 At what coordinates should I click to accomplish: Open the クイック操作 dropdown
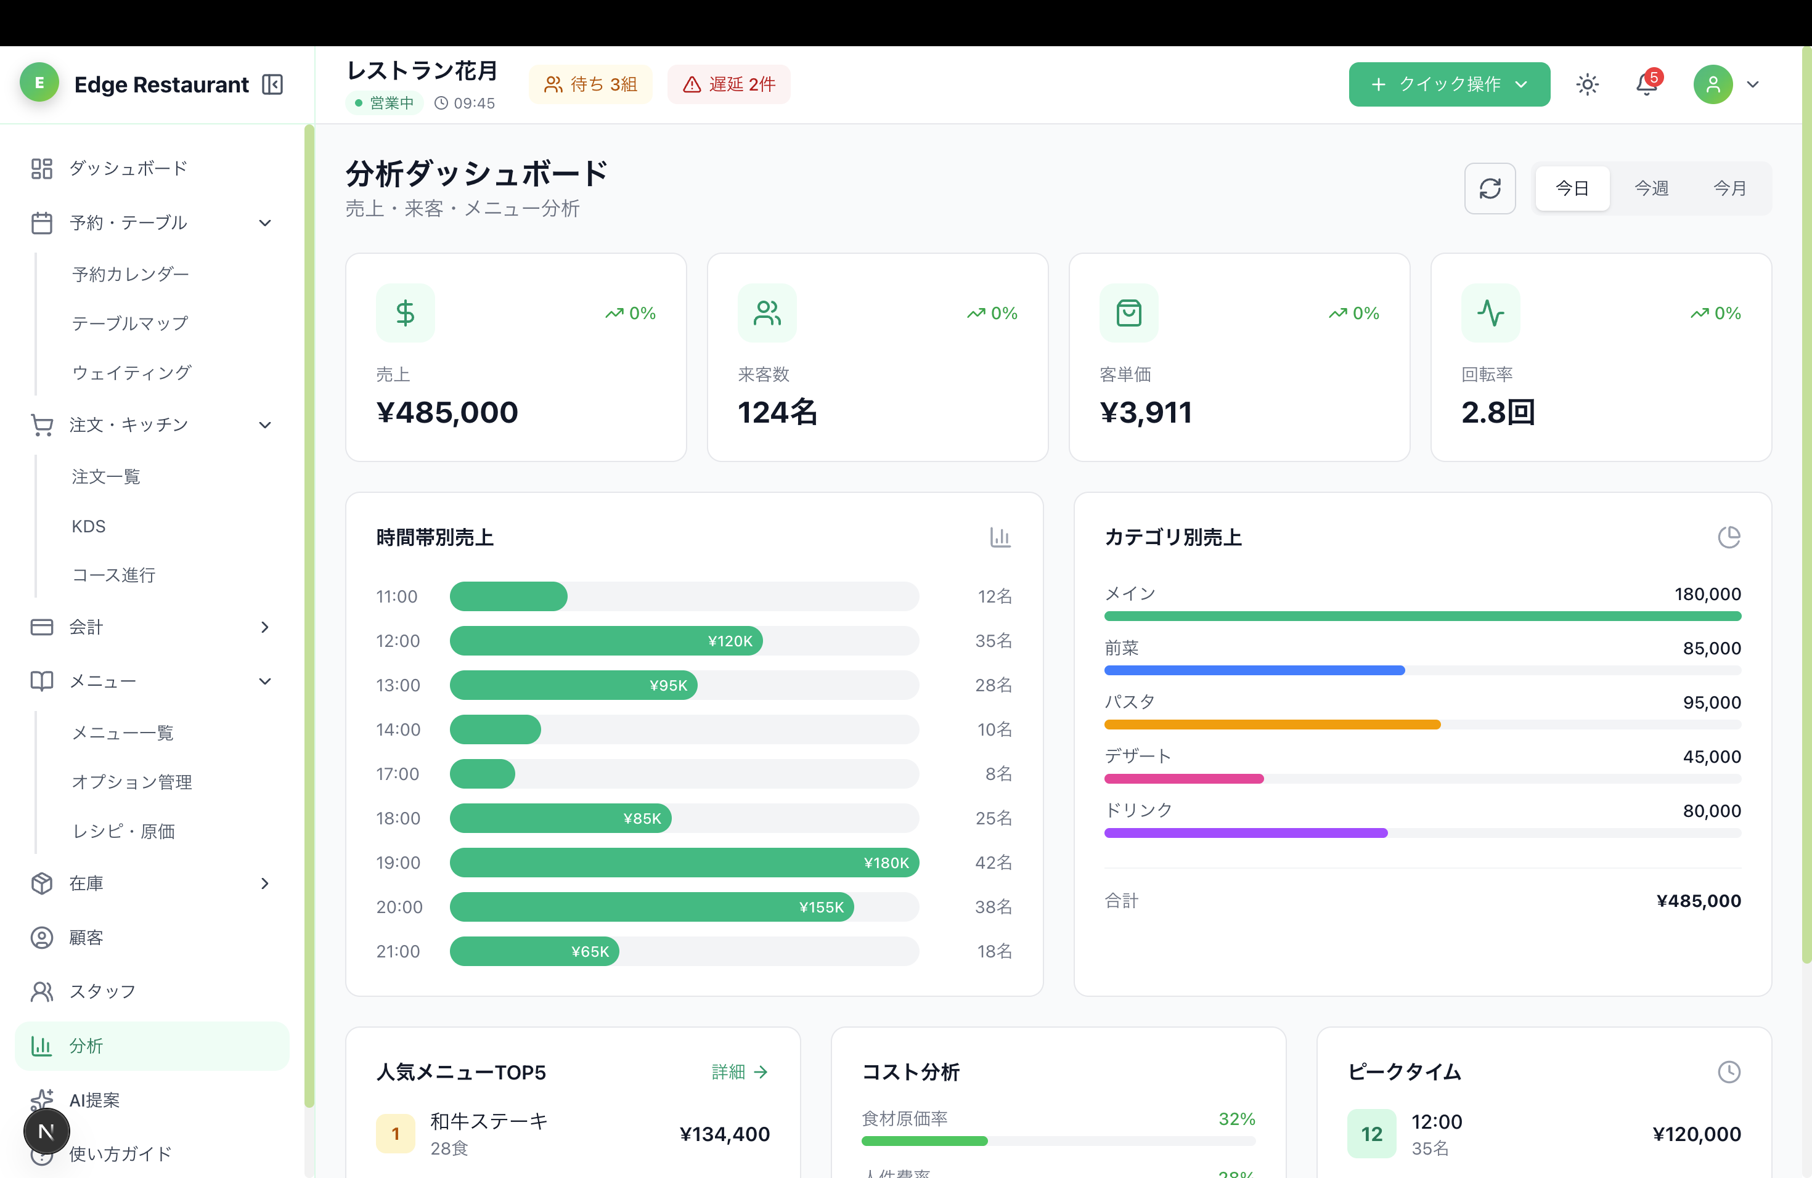pyautogui.click(x=1449, y=84)
